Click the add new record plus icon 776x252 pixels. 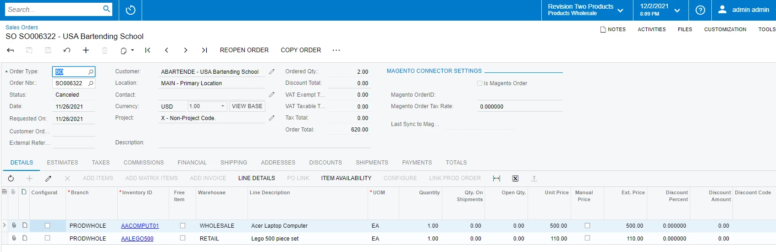pyautogui.click(x=86, y=50)
